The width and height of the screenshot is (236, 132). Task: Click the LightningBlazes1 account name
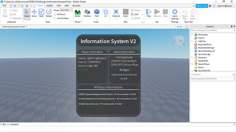[225, 6]
